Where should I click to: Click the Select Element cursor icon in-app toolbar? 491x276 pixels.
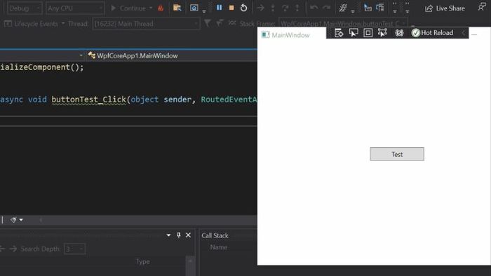[x=354, y=33]
